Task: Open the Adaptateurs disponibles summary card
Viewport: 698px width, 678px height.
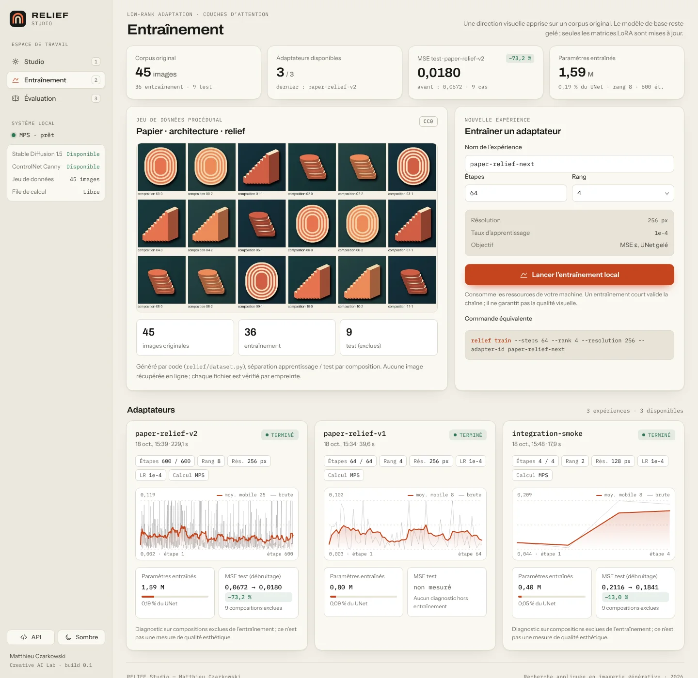Action: coord(334,73)
